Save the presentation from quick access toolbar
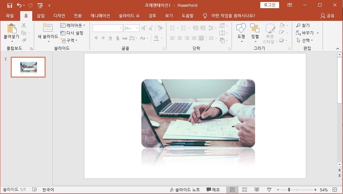Viewport: 343px width, 194px height. coord(10,6)
